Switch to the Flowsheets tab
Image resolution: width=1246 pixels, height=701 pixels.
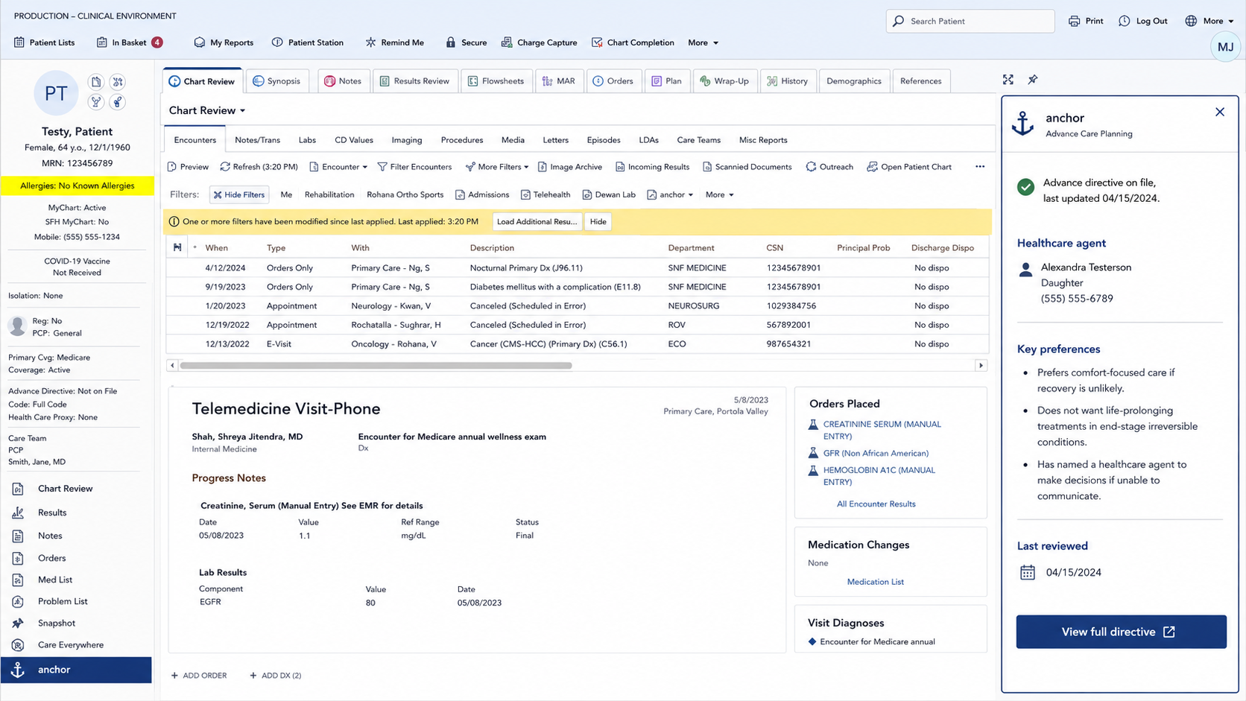(x=496, y=81)
